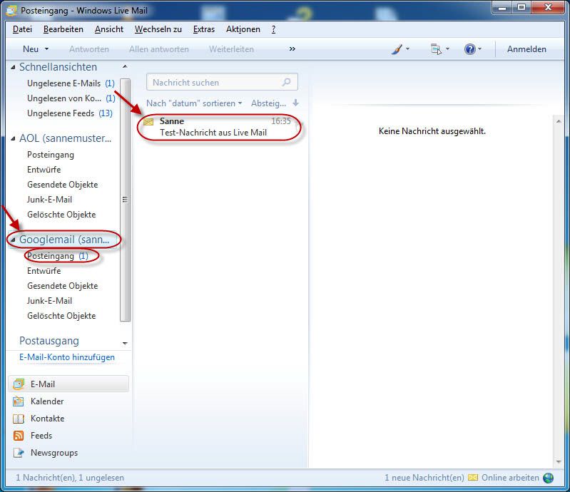This screenshot has width=570, height=492.
Task: Click the E-Mail-Konto hinzufügen link
Action: pos(67,357)
